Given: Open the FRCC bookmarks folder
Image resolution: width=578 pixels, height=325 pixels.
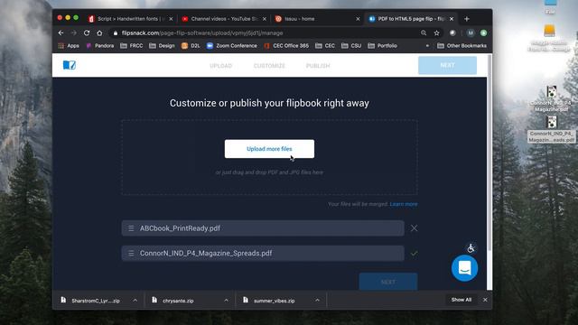Looking at the screenshot, I should pos(132,46).
